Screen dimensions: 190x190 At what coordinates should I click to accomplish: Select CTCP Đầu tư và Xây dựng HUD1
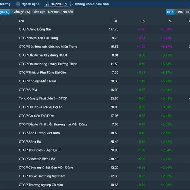[95, 55]
